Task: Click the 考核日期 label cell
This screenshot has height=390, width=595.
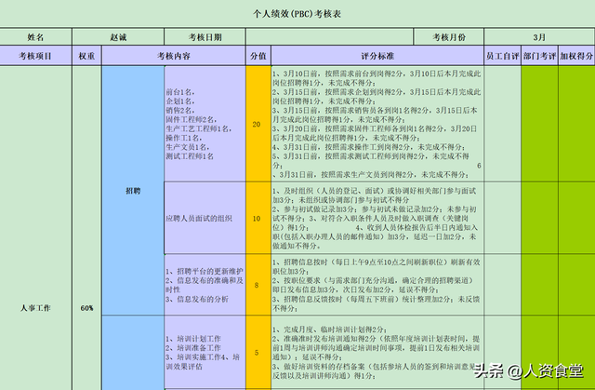Action: point(205,37)
